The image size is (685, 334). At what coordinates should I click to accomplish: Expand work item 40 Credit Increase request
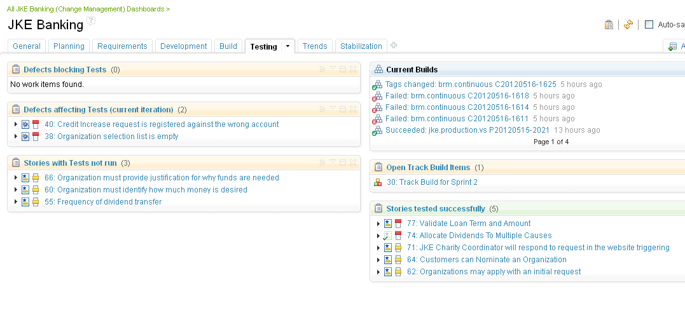click(x=16, y=124)
